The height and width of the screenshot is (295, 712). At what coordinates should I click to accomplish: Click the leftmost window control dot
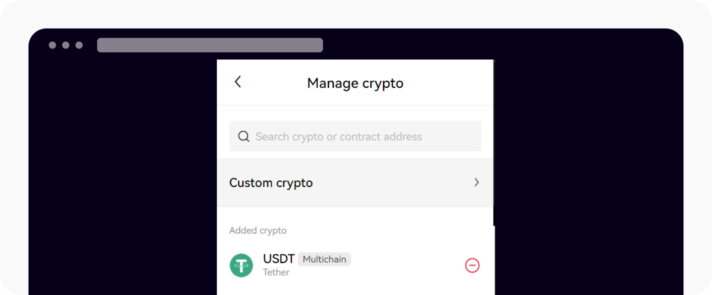[52, 45]
